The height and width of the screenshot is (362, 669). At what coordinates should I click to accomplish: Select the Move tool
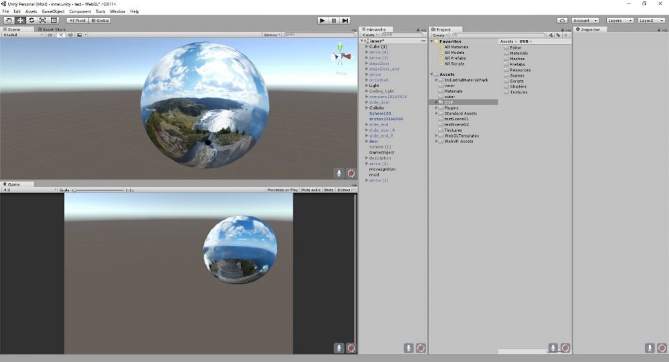click(x=20, y=21)
